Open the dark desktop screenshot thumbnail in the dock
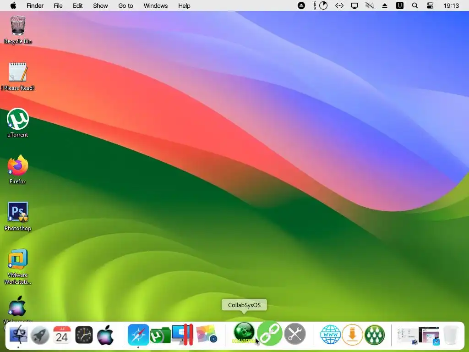469x352 pixels. pos(429,335)
